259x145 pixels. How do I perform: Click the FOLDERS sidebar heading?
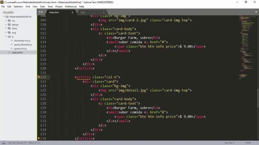point(8,12)
